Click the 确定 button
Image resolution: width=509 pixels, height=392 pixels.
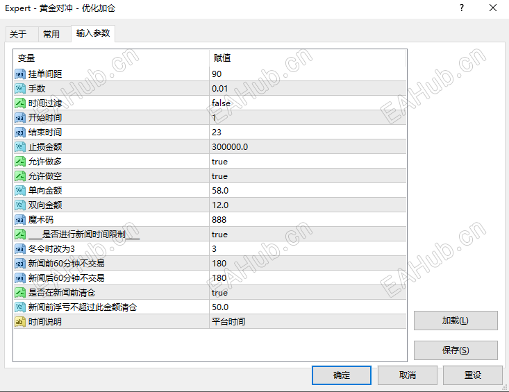click(x=342, y=375)
